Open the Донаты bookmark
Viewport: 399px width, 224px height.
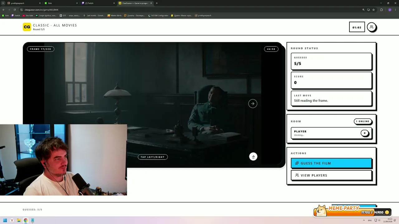pos(134,16)
